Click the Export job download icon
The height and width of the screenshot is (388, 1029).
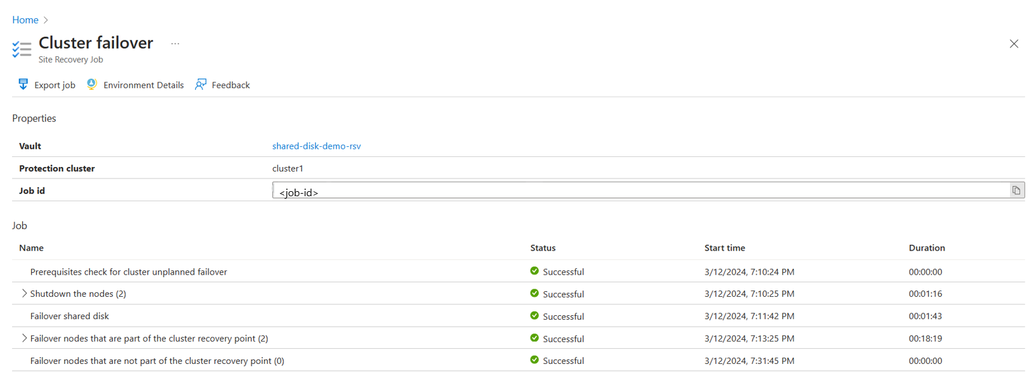[x=23, y=84]
